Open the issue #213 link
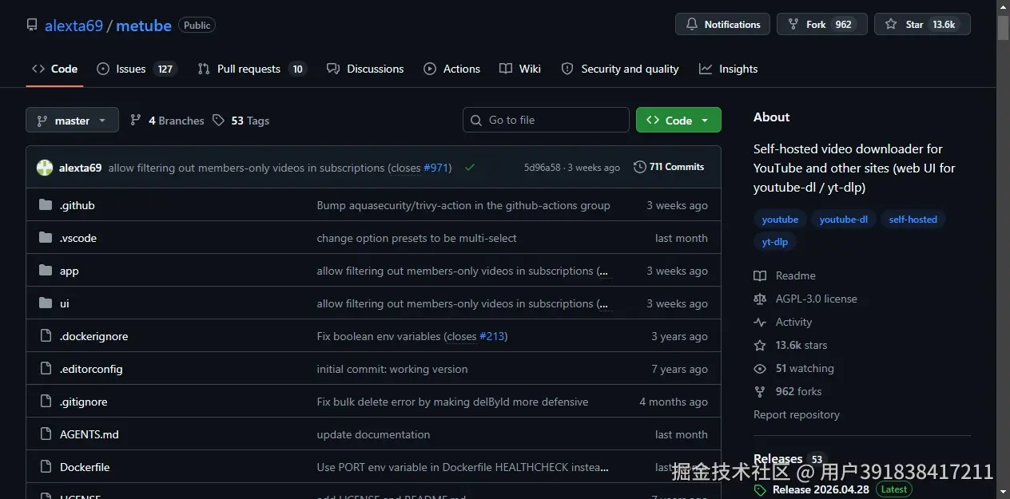 pyautogui.click(x=492, y=336)
